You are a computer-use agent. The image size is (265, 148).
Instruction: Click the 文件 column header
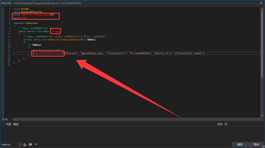[x=219, y=124]
